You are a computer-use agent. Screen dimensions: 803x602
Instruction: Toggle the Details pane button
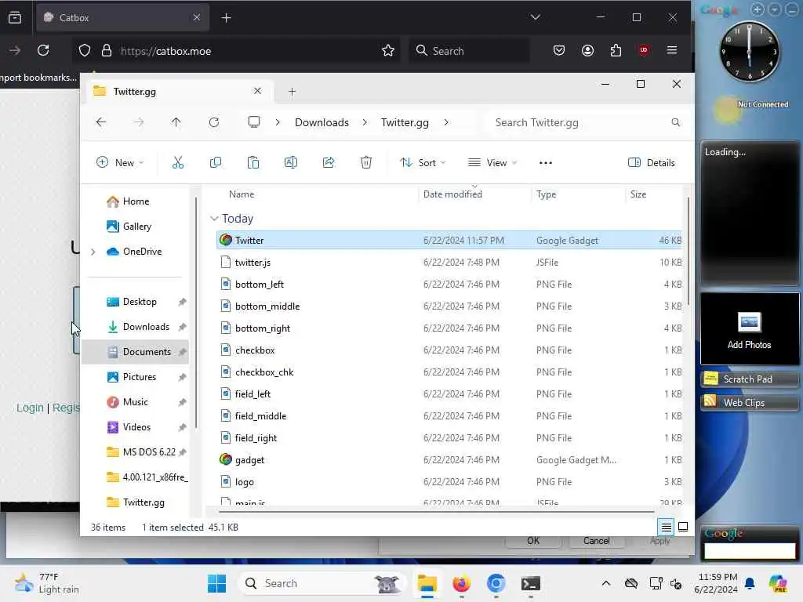tap(652, 163)
